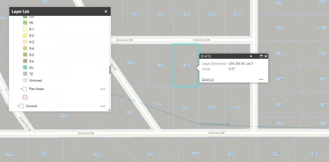Image resolution: width=329 pixels, height=162 pixels.
Task: Click the Plan Areas pink legend symbol
Action: click(25, 97)
